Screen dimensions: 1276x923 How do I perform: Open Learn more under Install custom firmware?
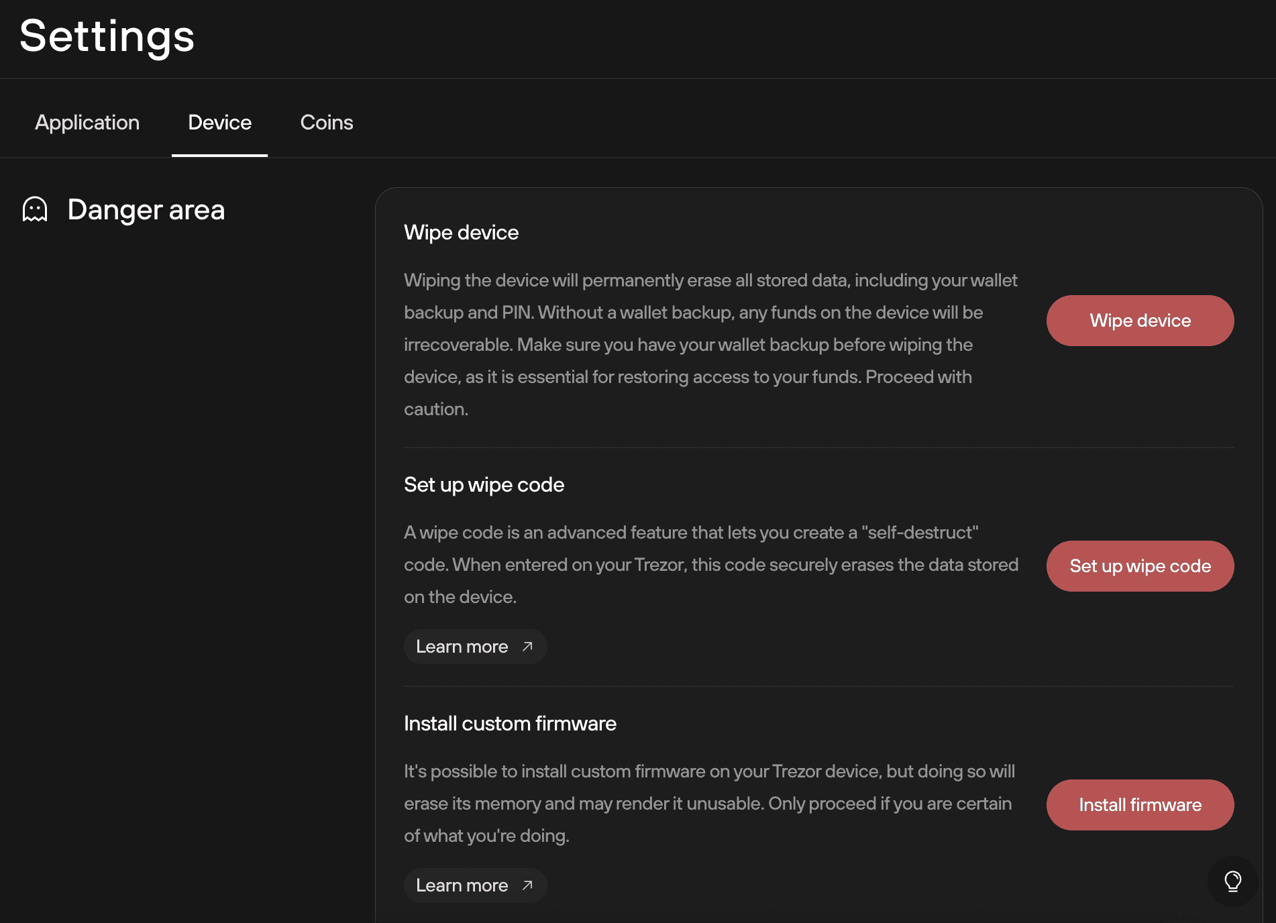(x=475, y=885)
